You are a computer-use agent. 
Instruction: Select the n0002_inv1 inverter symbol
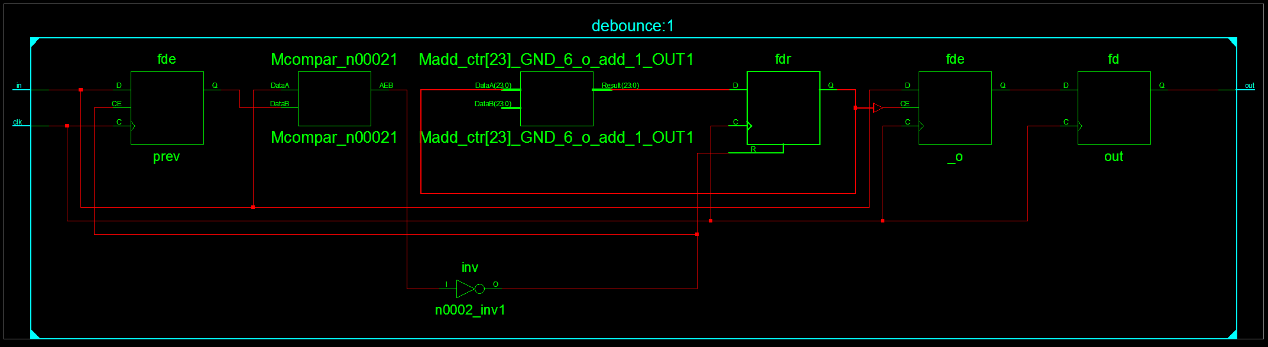[x=466, y=289]
